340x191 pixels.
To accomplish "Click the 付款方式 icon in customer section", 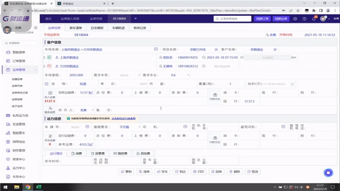I will pyautogui.click(x=215, y=95).
